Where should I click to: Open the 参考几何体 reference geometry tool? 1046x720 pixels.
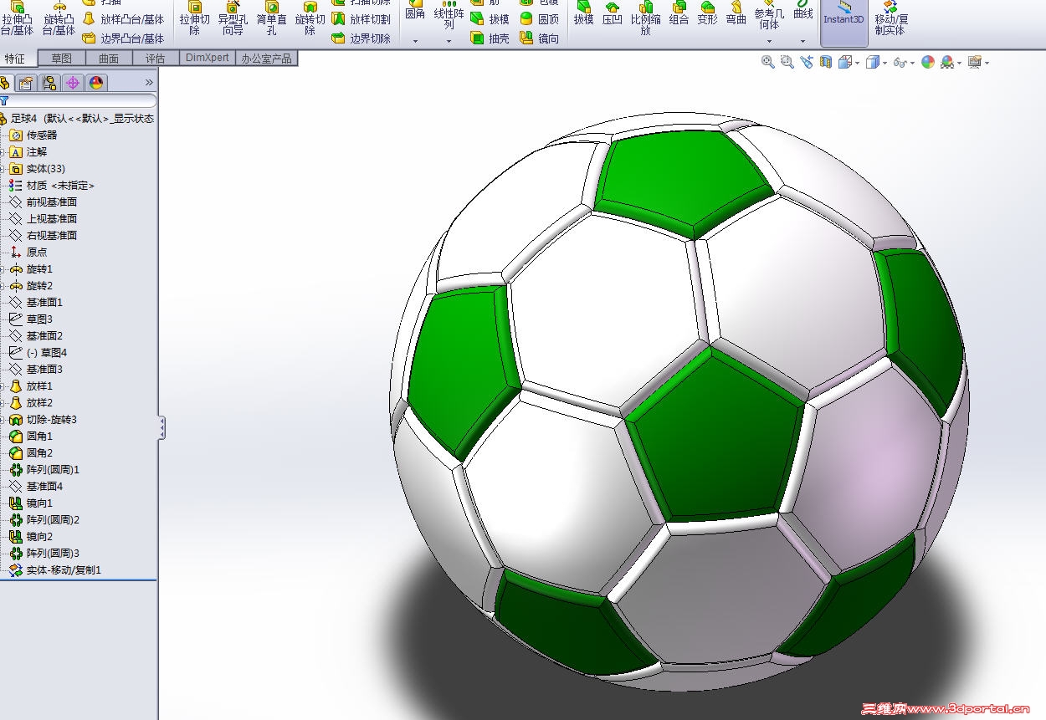[769, 17]
